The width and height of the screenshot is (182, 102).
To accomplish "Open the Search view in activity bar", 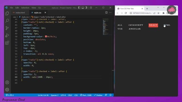I will click(7, 21).
